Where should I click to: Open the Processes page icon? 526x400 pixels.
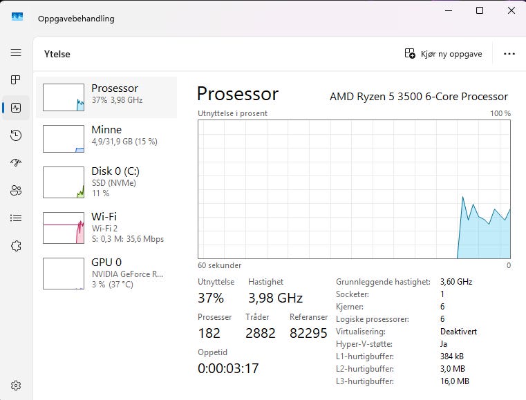point(16,80)
